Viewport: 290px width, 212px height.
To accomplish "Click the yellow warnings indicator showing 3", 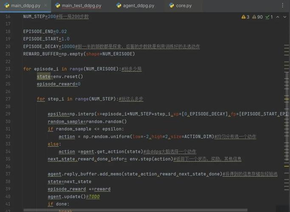I will coord(245,17).
